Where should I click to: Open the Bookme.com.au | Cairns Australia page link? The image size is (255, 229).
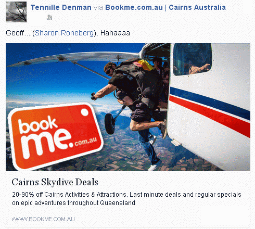(165, 7)
